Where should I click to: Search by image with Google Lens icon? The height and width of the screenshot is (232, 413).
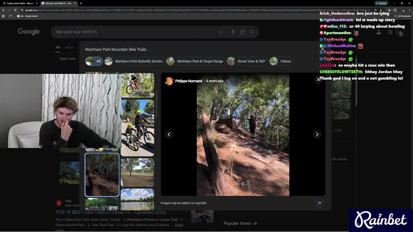243,32
